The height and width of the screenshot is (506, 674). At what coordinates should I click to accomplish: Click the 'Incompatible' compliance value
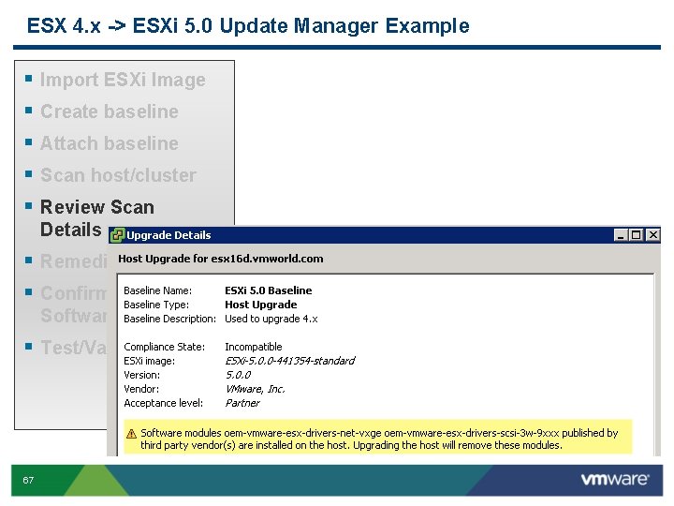coord(254,347)
